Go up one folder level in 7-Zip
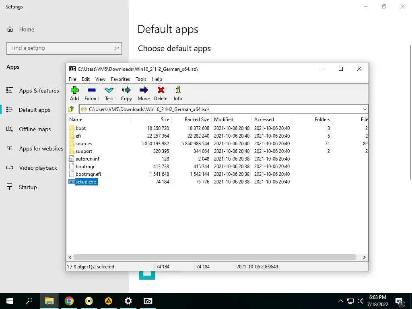 [x=71, y=109]
